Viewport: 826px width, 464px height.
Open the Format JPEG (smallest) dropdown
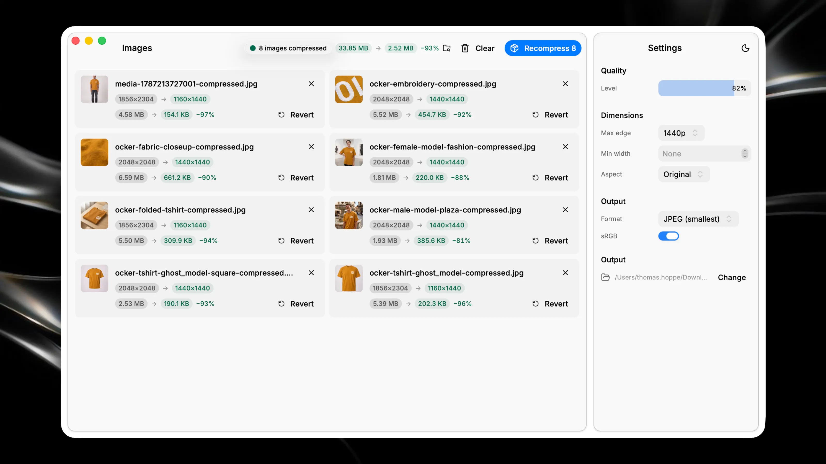(698, 219)
